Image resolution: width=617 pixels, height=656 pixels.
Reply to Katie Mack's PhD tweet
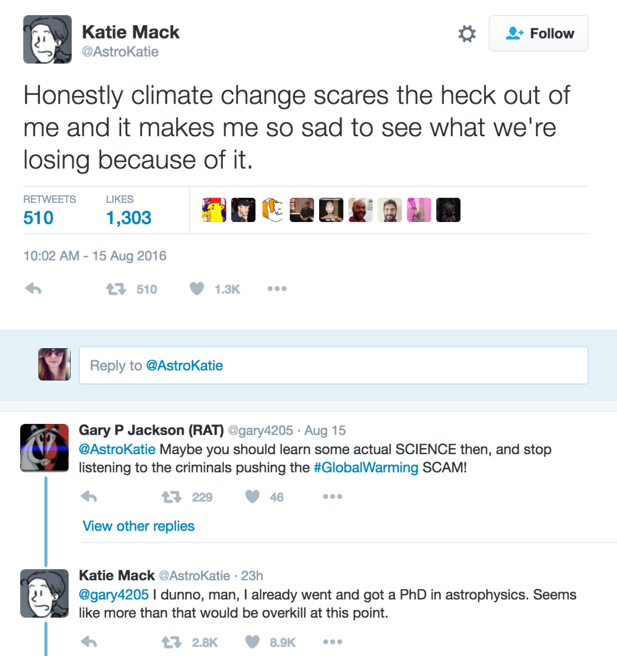click(x=89, y=642)
